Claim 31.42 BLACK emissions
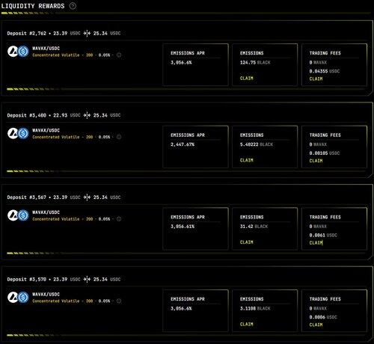The width and height of the screenshot is (374, 344). pos(247,242)
